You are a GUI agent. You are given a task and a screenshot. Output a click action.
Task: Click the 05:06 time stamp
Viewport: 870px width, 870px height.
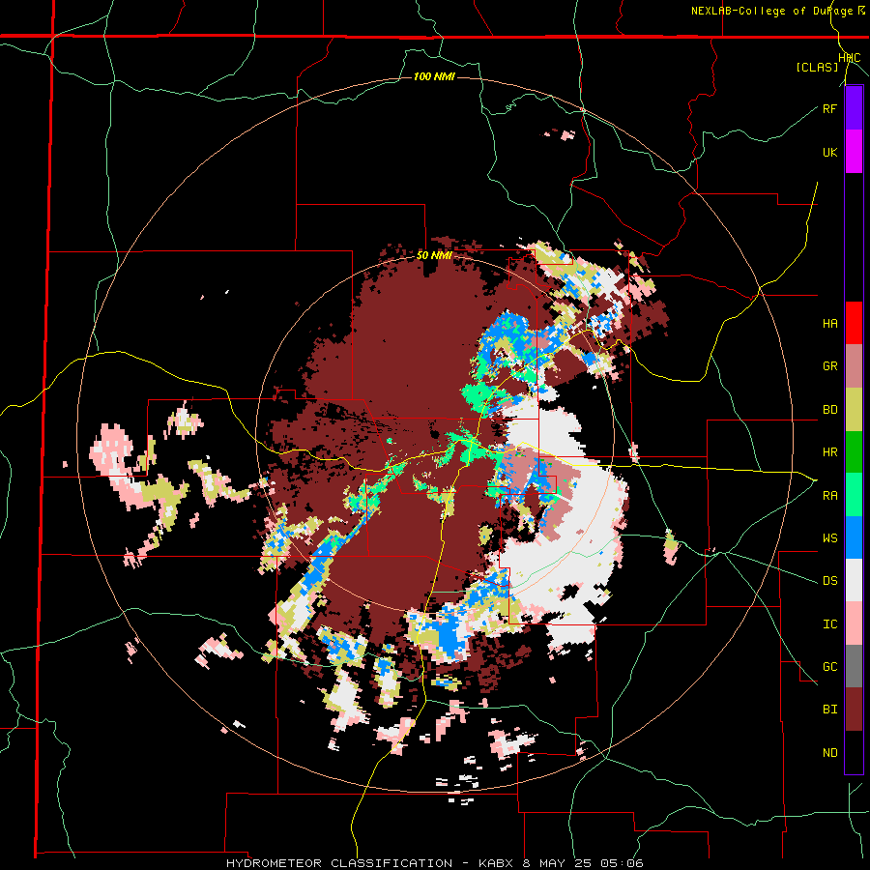623,863
